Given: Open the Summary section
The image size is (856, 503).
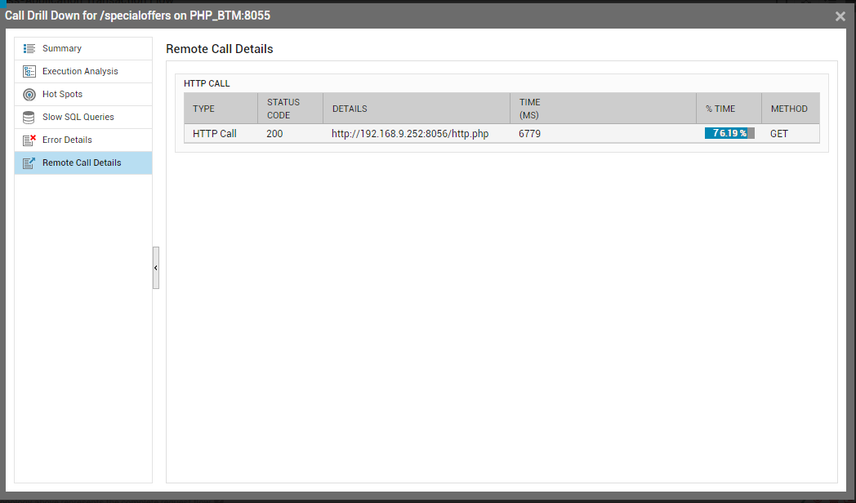Looking at the screenshot, I should [x=83, y=48].
